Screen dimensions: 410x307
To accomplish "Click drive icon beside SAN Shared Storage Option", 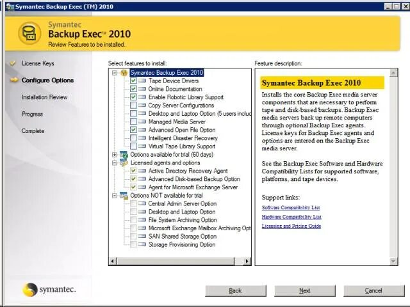I will 142,236.
